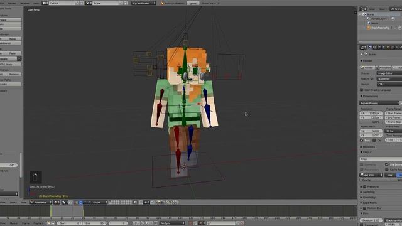
Task: Select the BlackPlasmaRig item in outliner
Action: coord(380,28)
